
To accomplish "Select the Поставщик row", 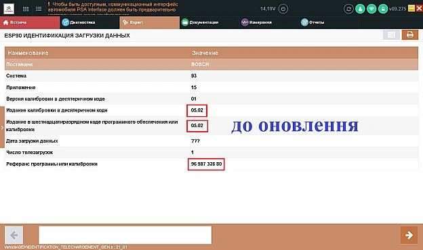I will [x=211, y=64].
